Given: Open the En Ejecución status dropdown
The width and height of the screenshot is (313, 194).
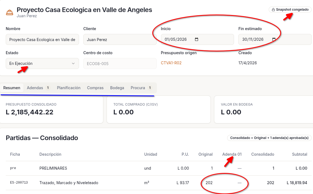Looking at the screenshot, I should click(42, 63).
